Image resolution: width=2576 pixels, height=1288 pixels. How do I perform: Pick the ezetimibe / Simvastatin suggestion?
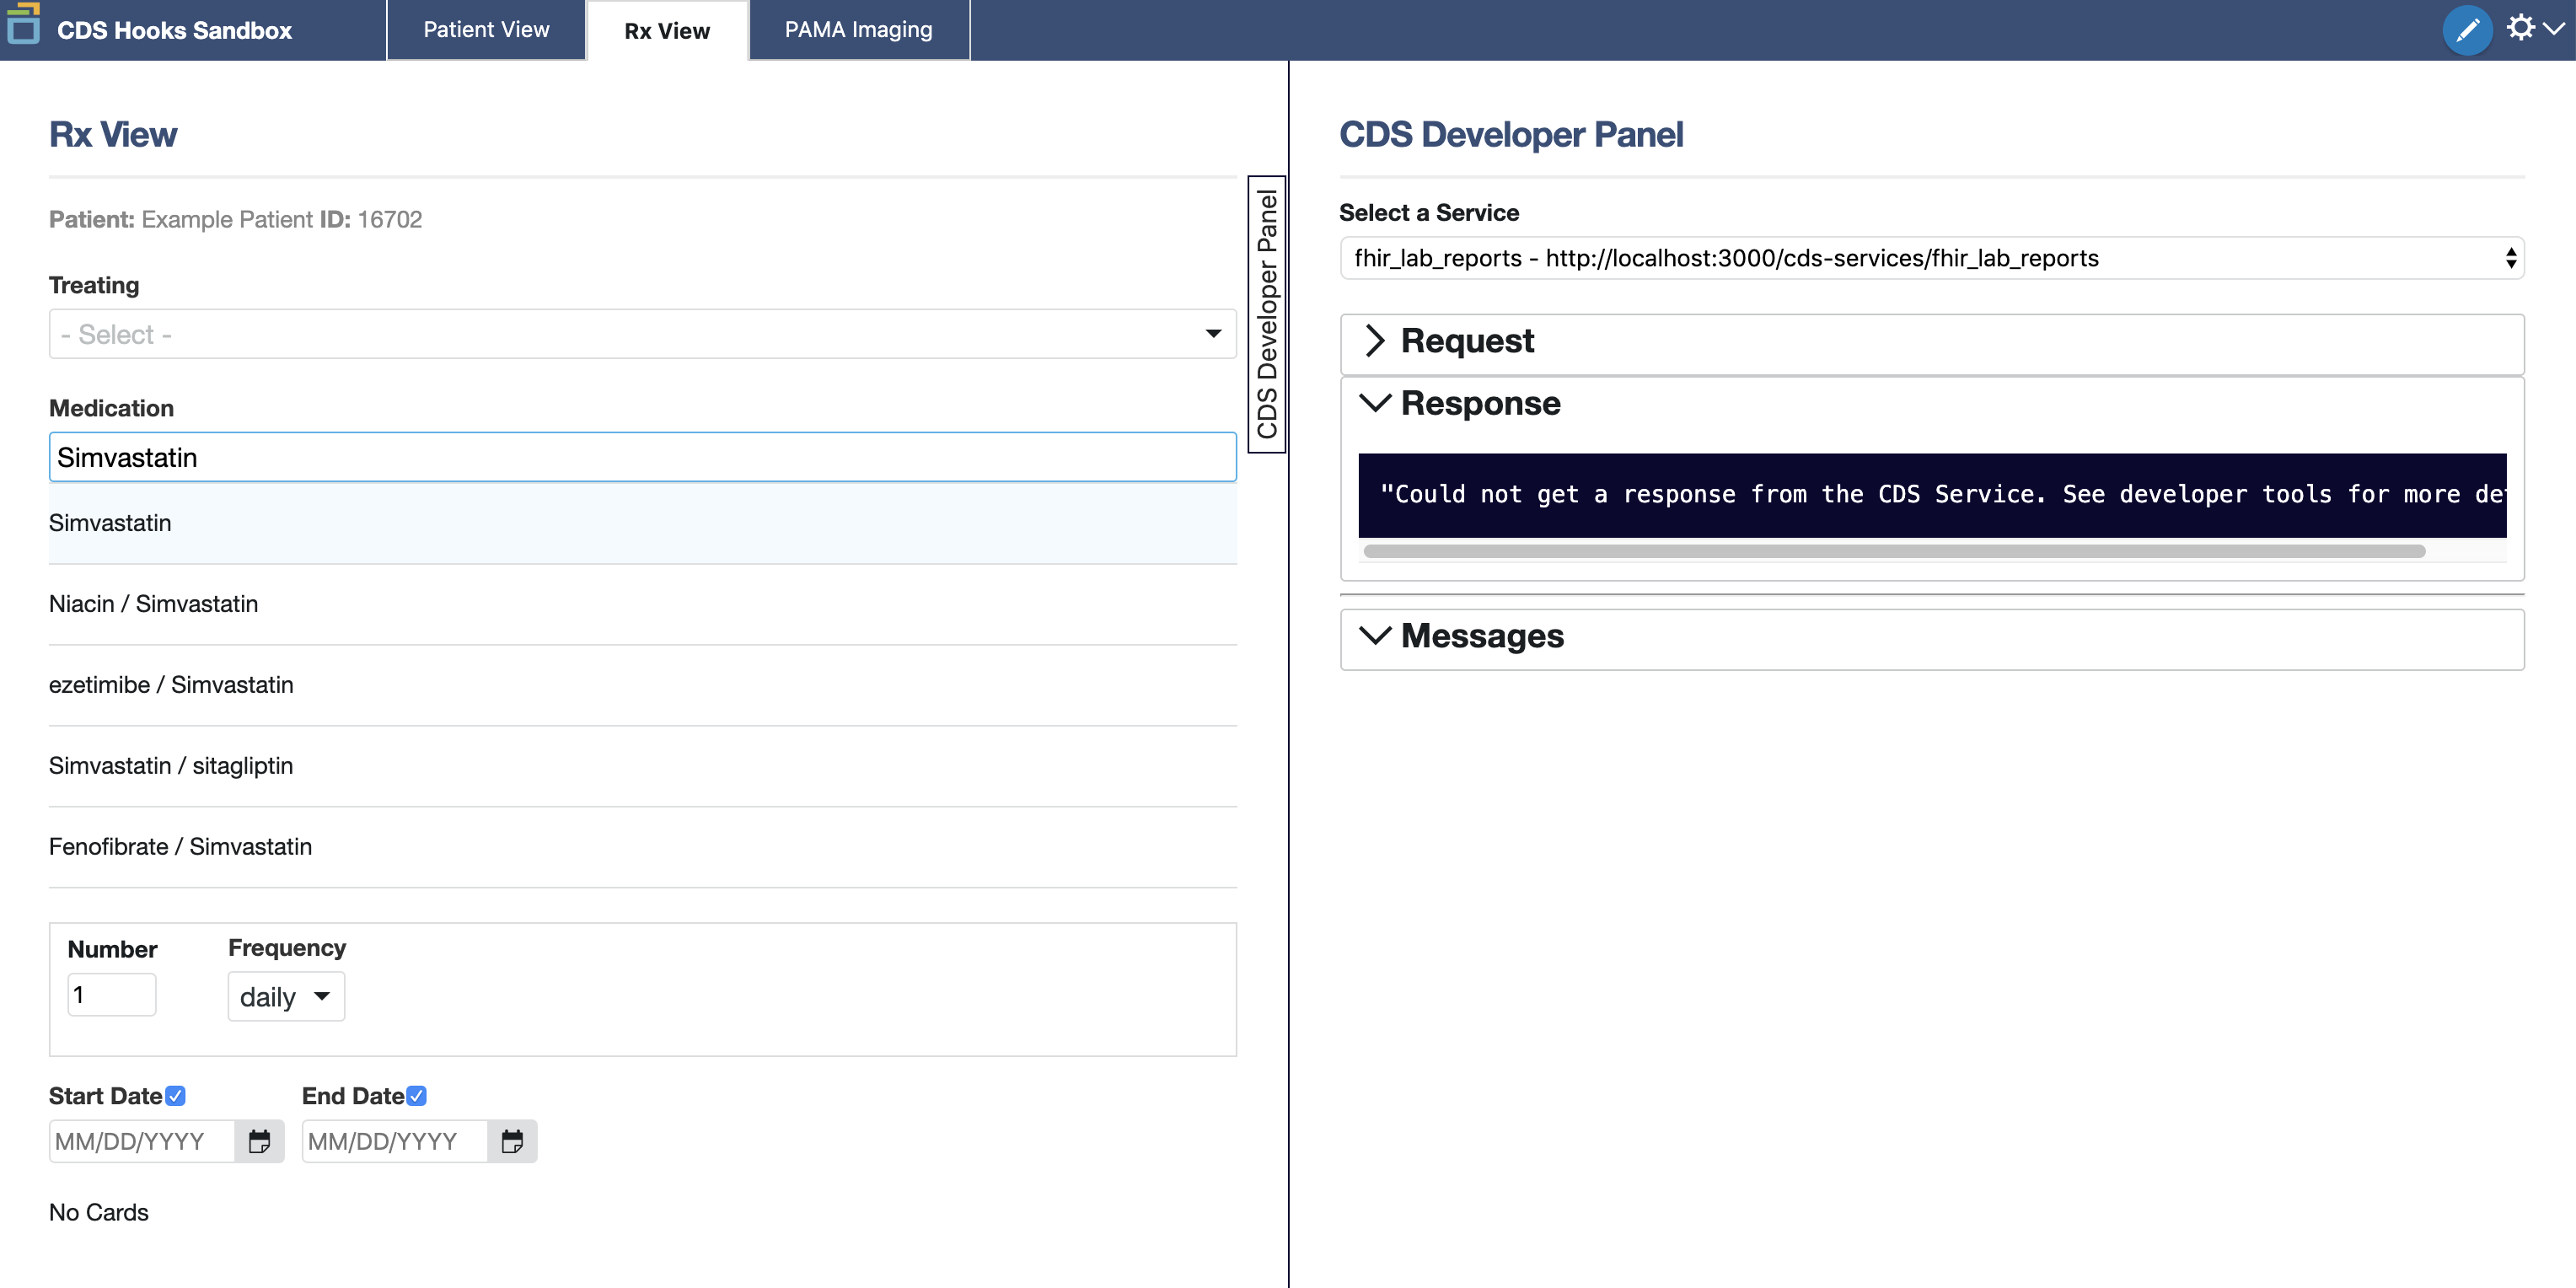pos(171,685)
